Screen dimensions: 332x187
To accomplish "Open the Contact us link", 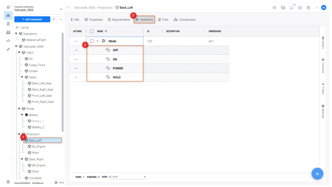I will (38, 183).
